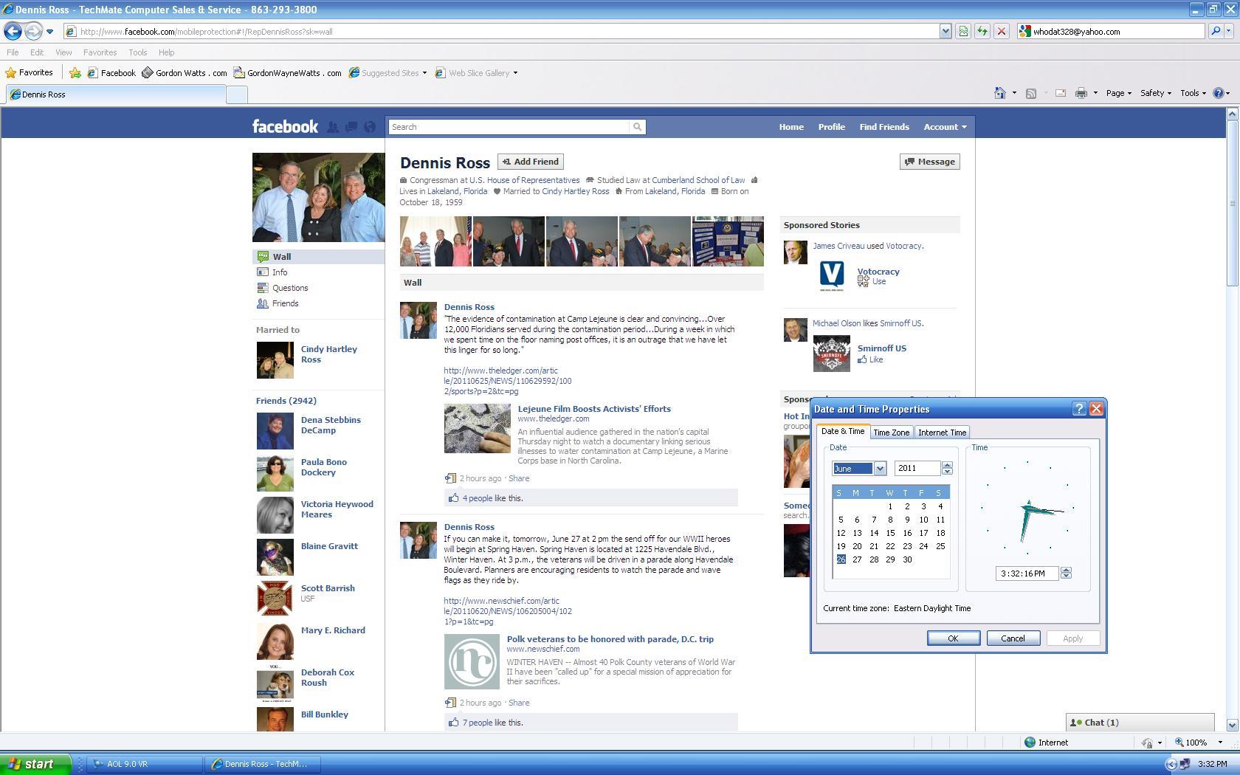Image resolution: width=1240 pixels, height=775 pixels.
Task: Click the taskbar clock showing 3:32 PM
Action: [x=1213, y=764]
